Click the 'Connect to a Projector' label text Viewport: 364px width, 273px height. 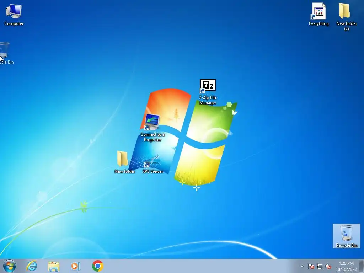[152, 137]
